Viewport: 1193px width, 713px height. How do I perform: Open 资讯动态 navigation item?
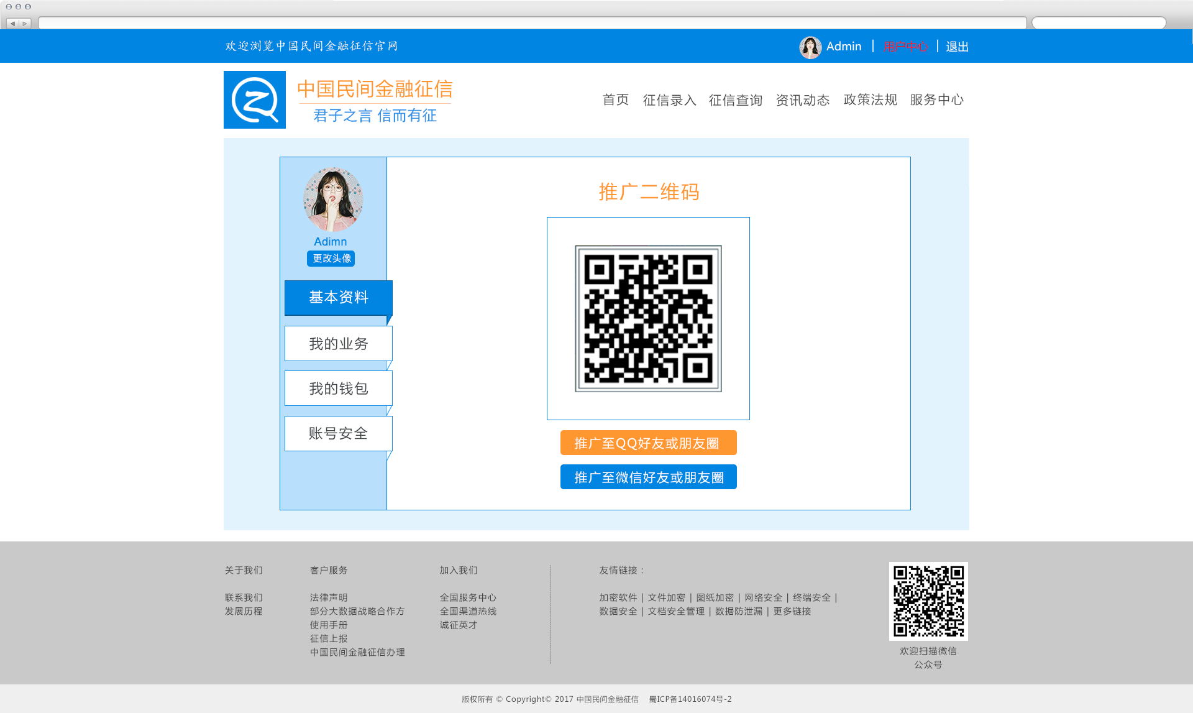coord(802,99)
